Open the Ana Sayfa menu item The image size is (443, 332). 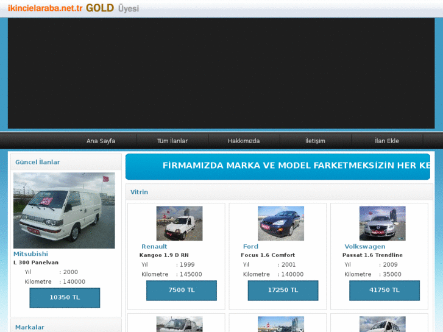(101, 141)
